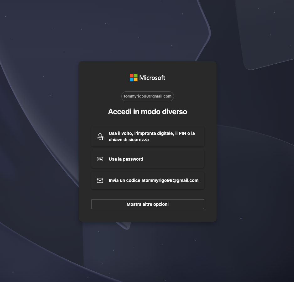Click the Microsoft four-color logo
The image size is (294, 282).
[x=134, y=77]
